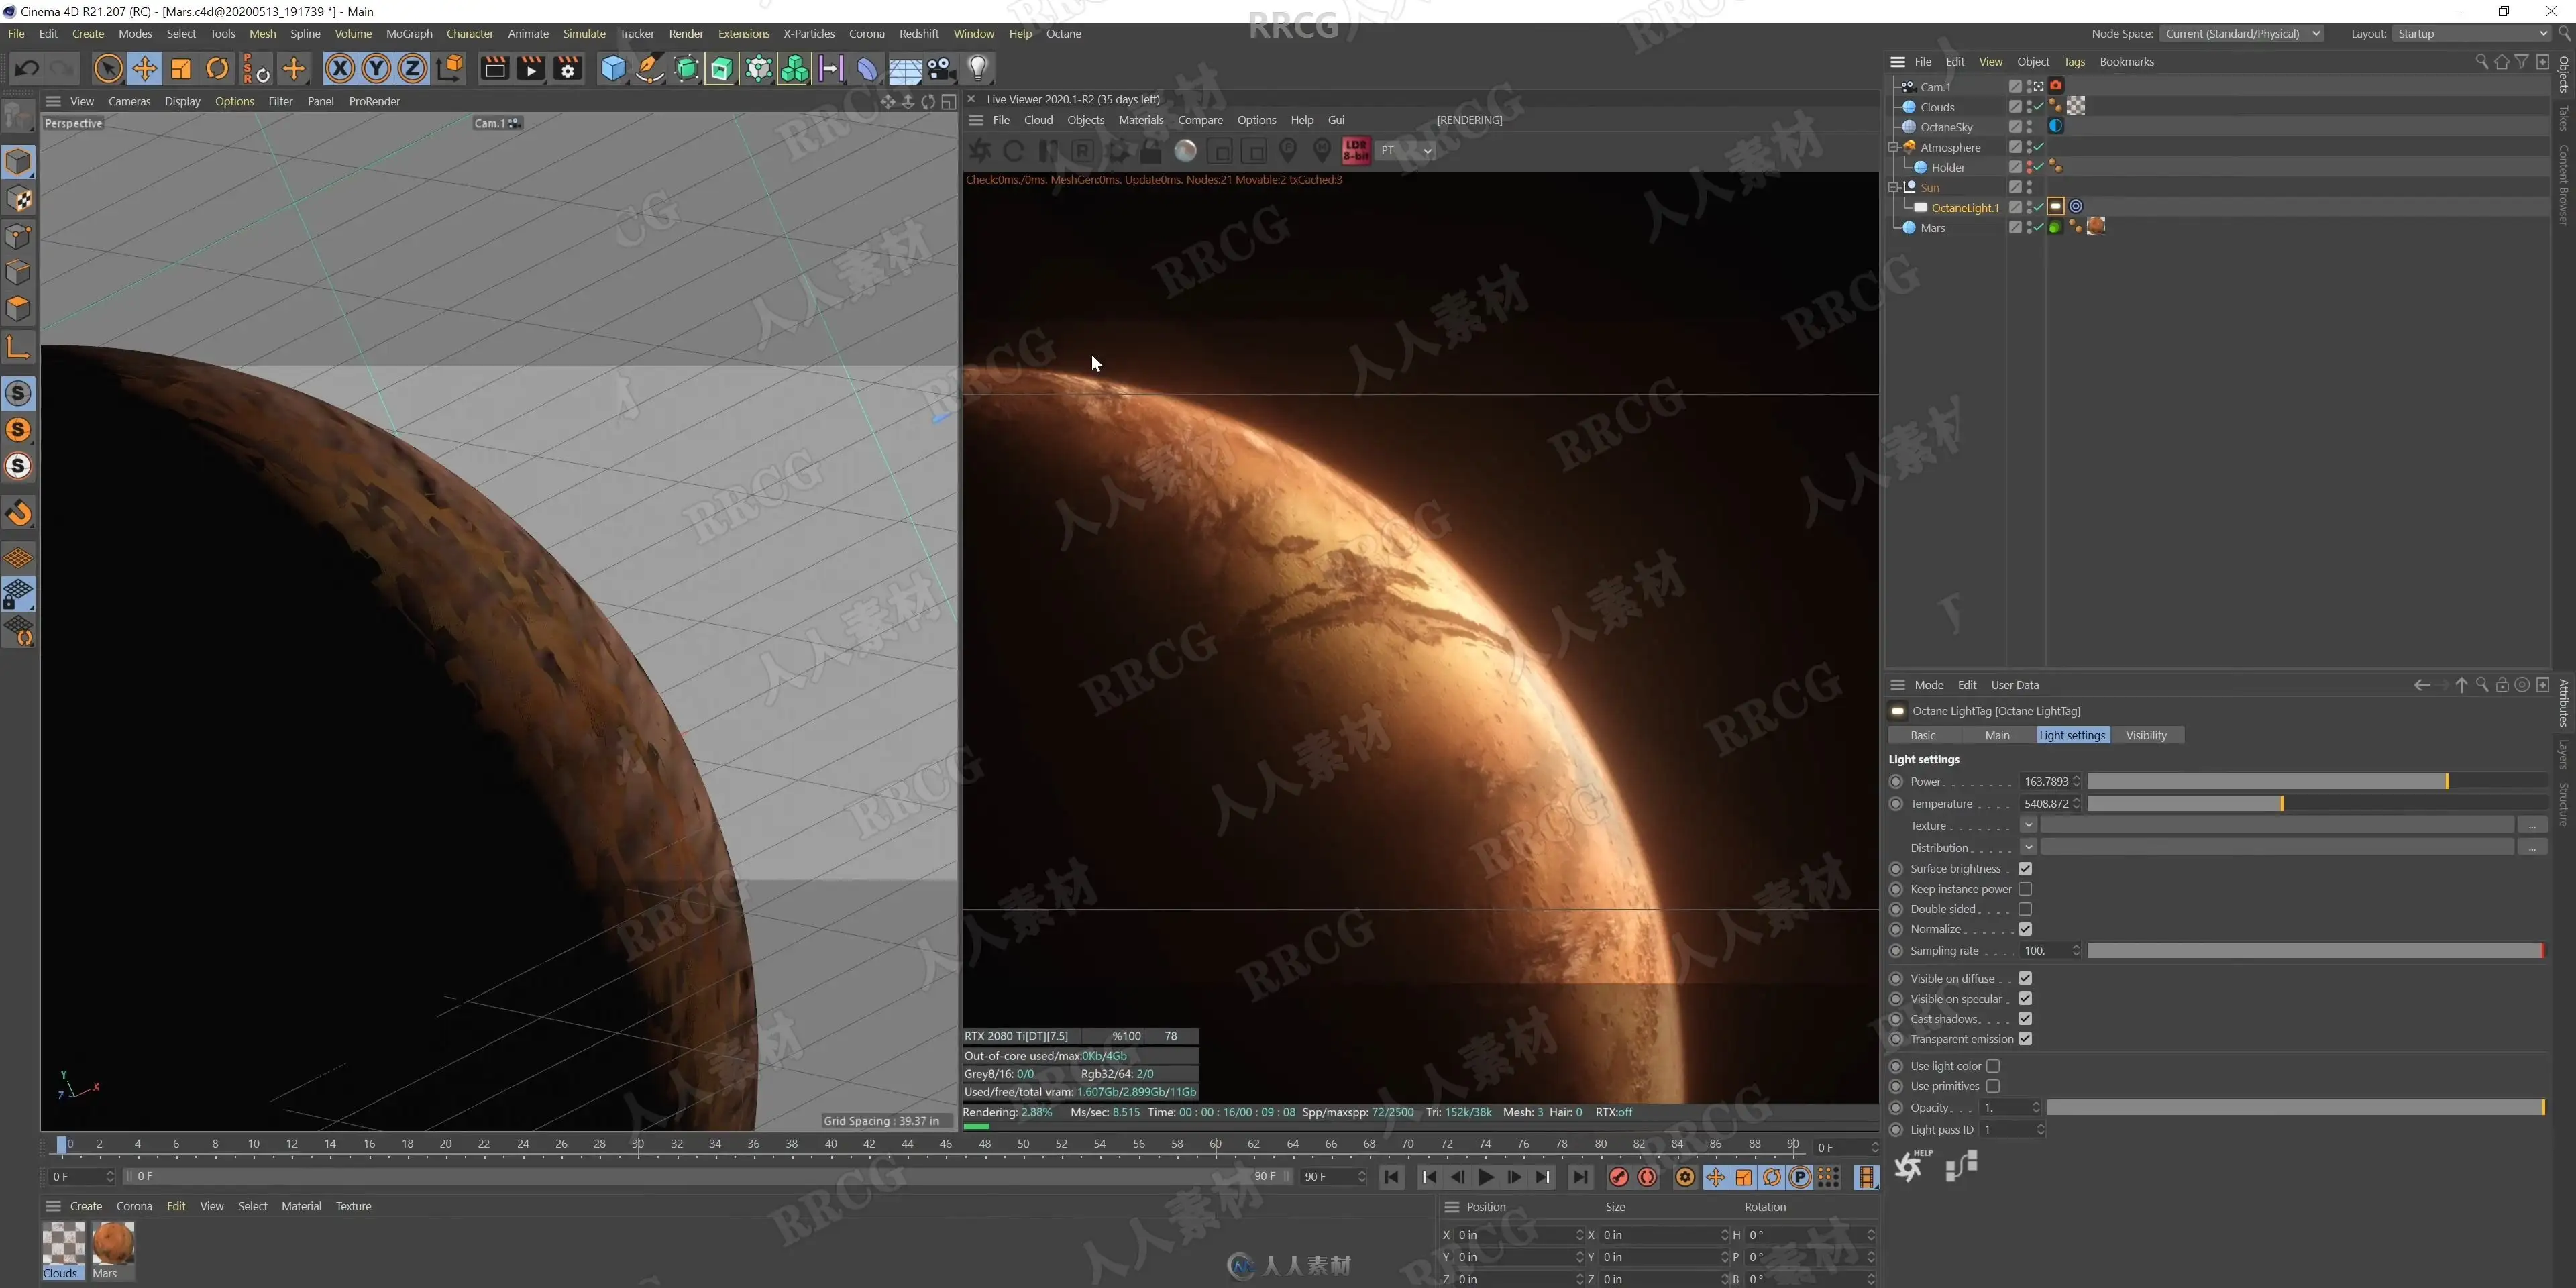Click the Light bulb object icon
Image resolution: width=2576 pixels, height=1288 pixels.
click(978, 69)
